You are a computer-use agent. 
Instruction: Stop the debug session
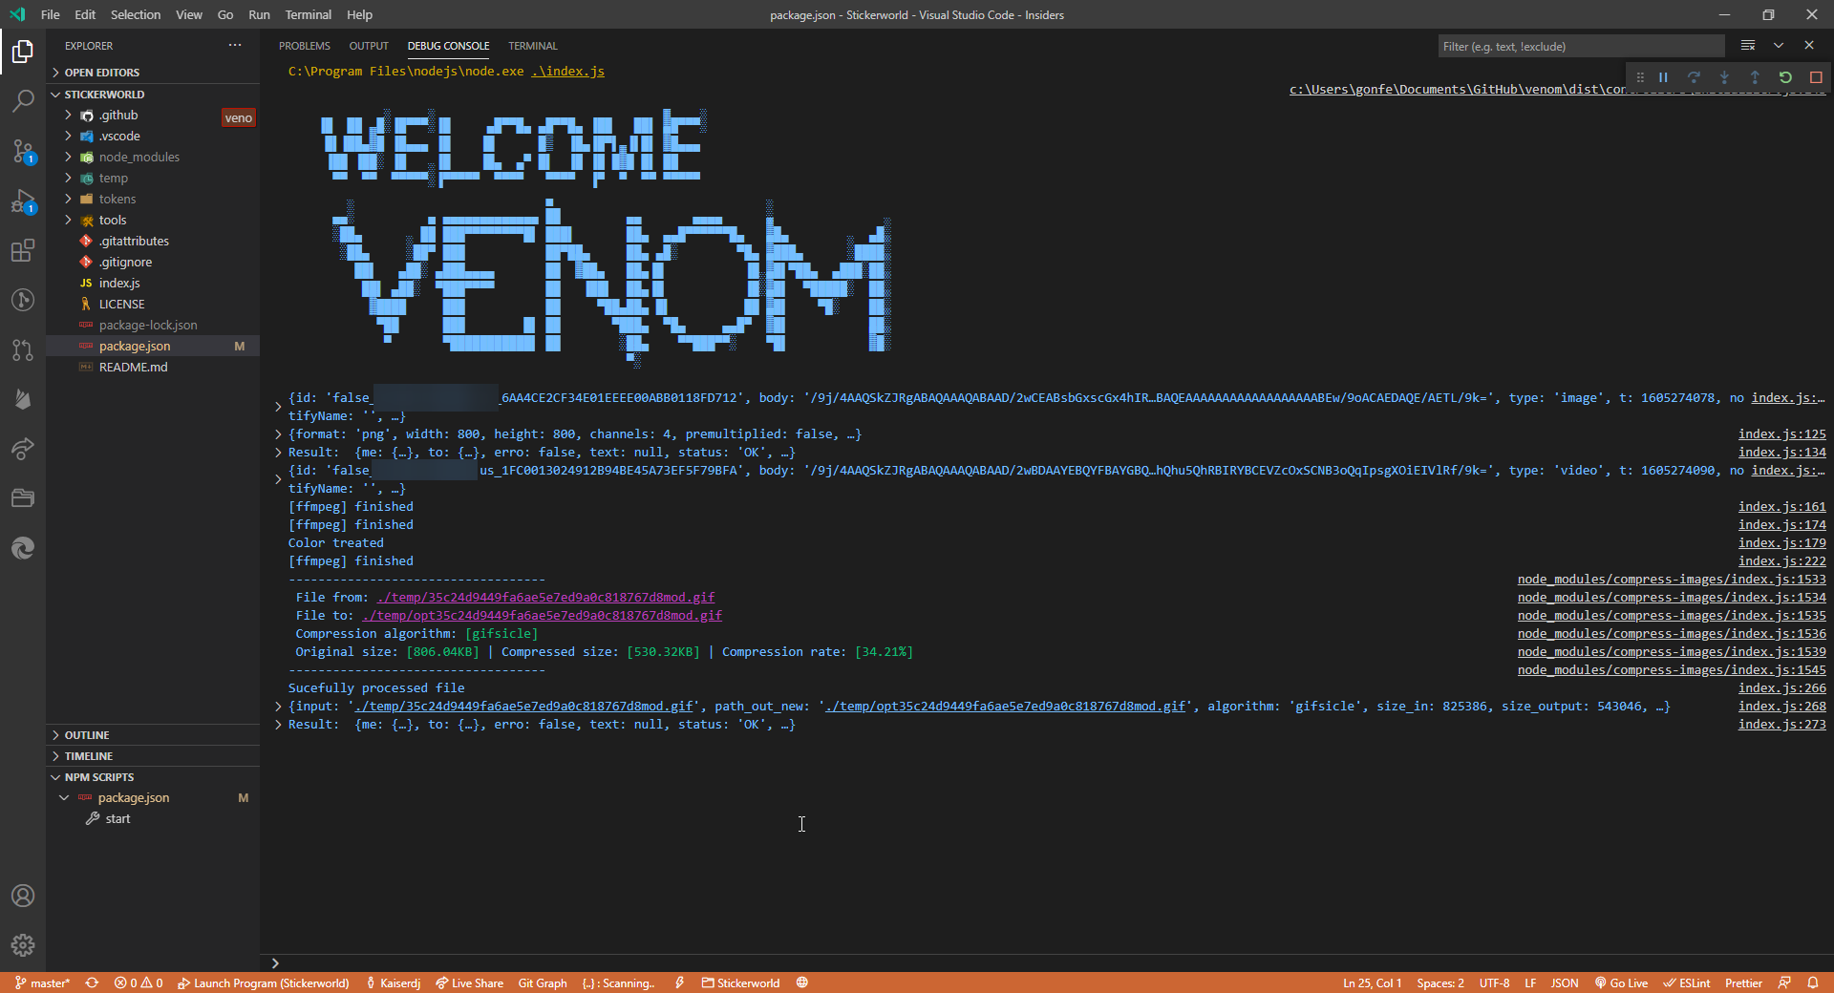[1816, 77]
